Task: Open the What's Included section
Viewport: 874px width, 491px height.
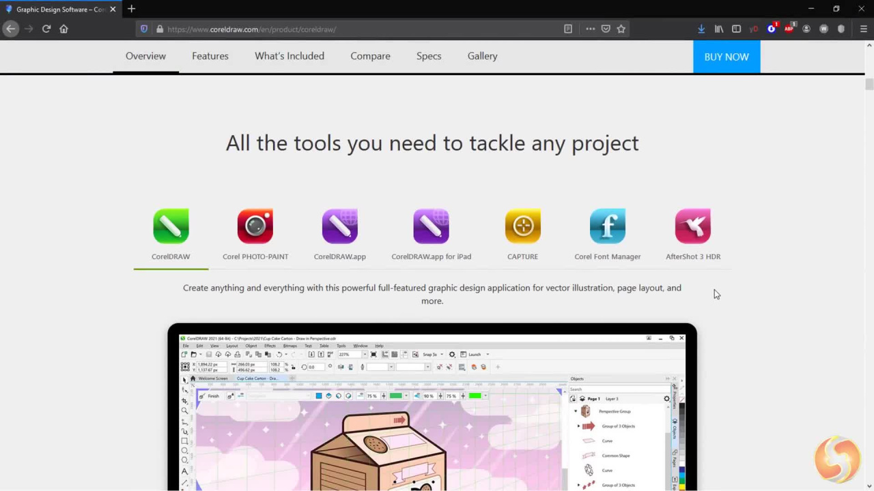Action: point(290,56)
